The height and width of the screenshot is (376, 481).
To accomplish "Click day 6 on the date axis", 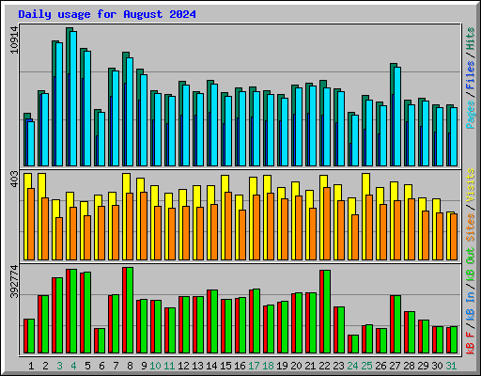I will point(101,366).
